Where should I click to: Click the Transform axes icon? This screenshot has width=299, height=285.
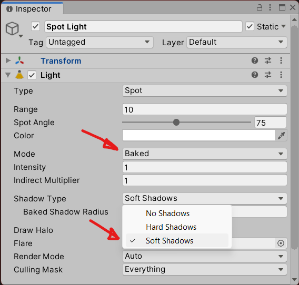pos(19,60)
